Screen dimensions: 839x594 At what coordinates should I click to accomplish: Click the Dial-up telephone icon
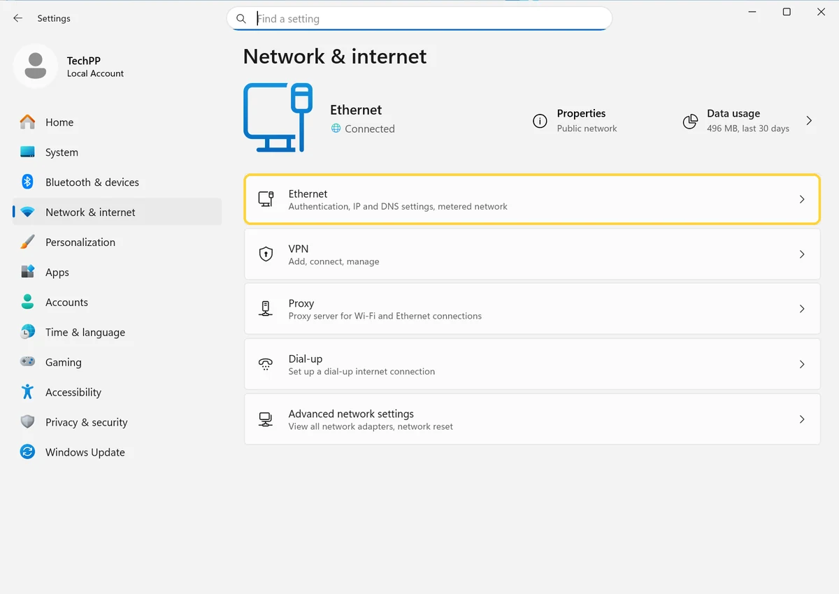266,364
